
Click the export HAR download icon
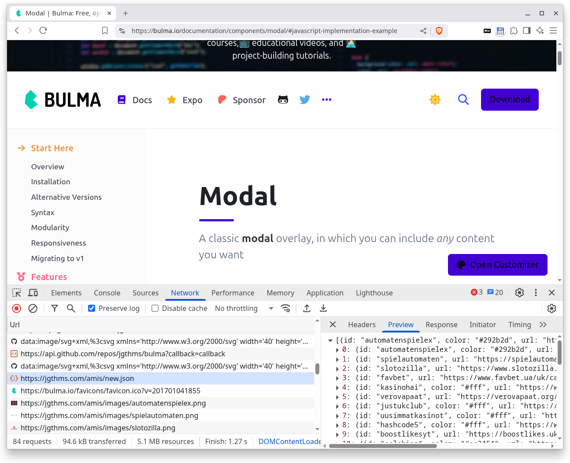click(323, 308)
